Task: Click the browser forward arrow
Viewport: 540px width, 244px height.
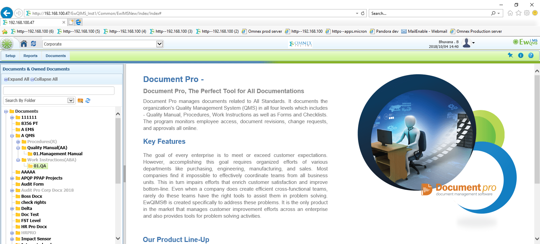Action: [19, 13]
